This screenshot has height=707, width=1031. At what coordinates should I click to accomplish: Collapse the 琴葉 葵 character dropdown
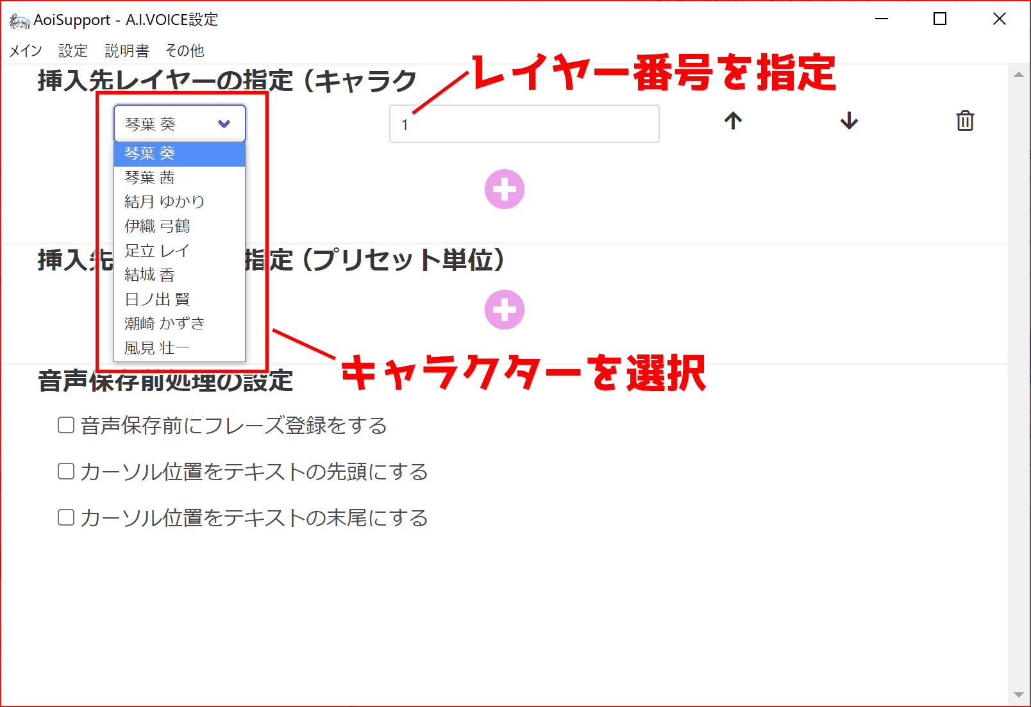pos(180,124)
